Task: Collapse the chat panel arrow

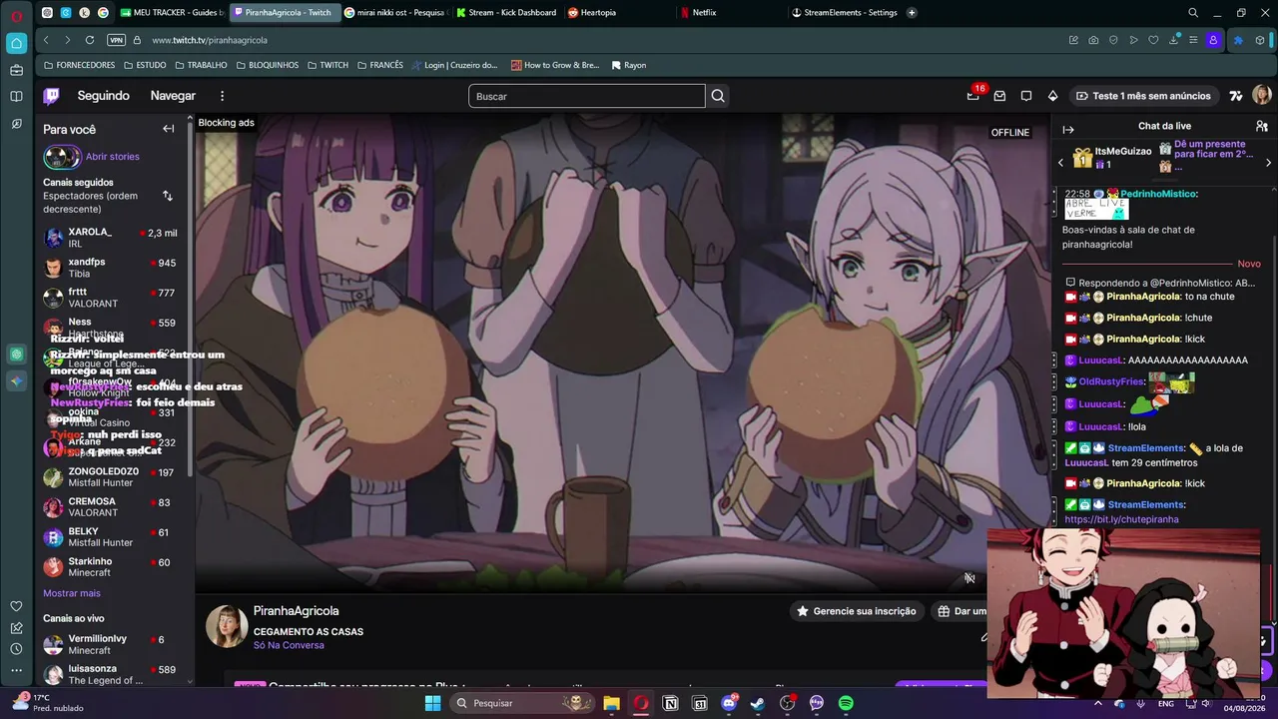Action: [1068, 130]
